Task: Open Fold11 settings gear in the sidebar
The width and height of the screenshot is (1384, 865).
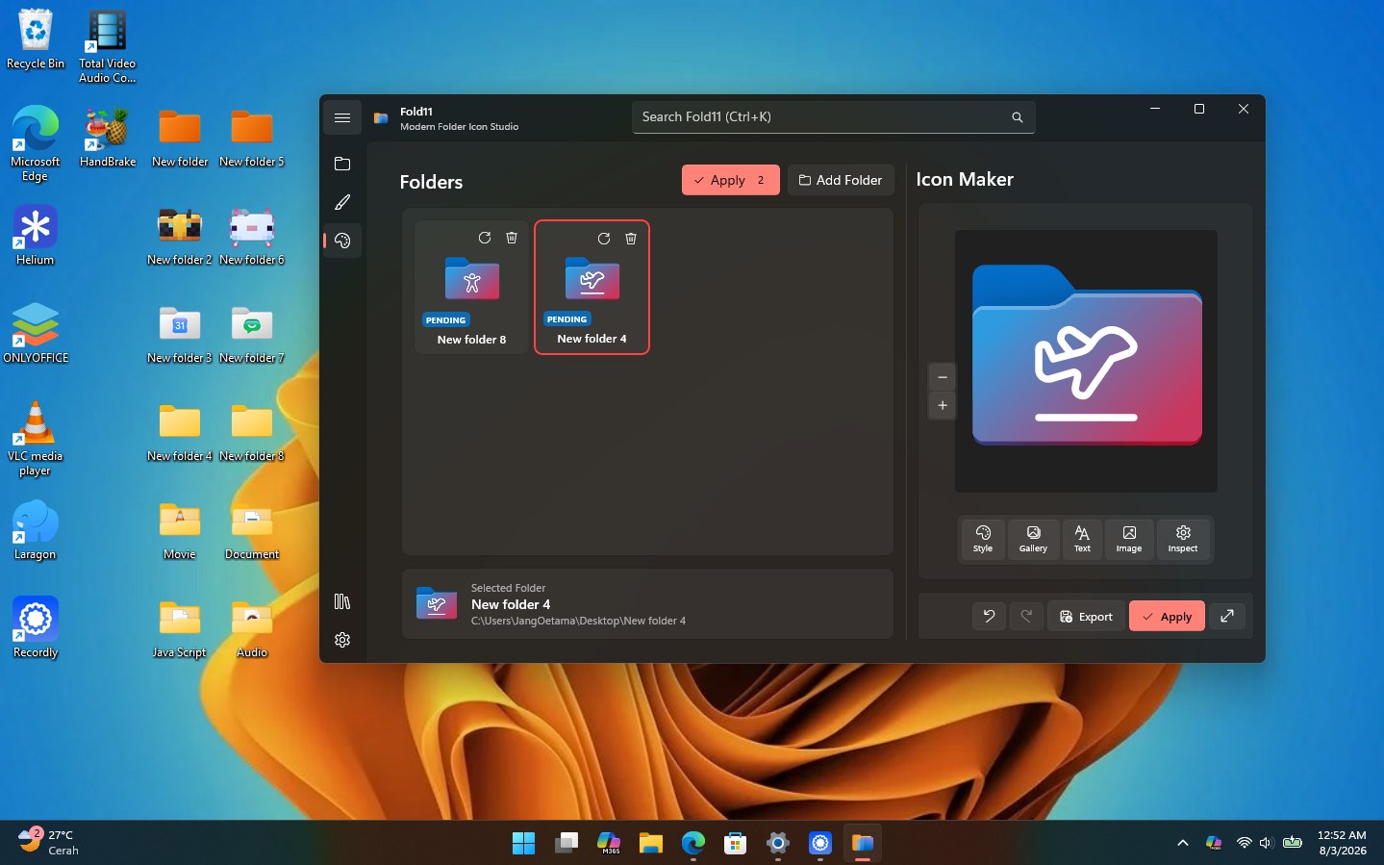Action: [342, 640]
